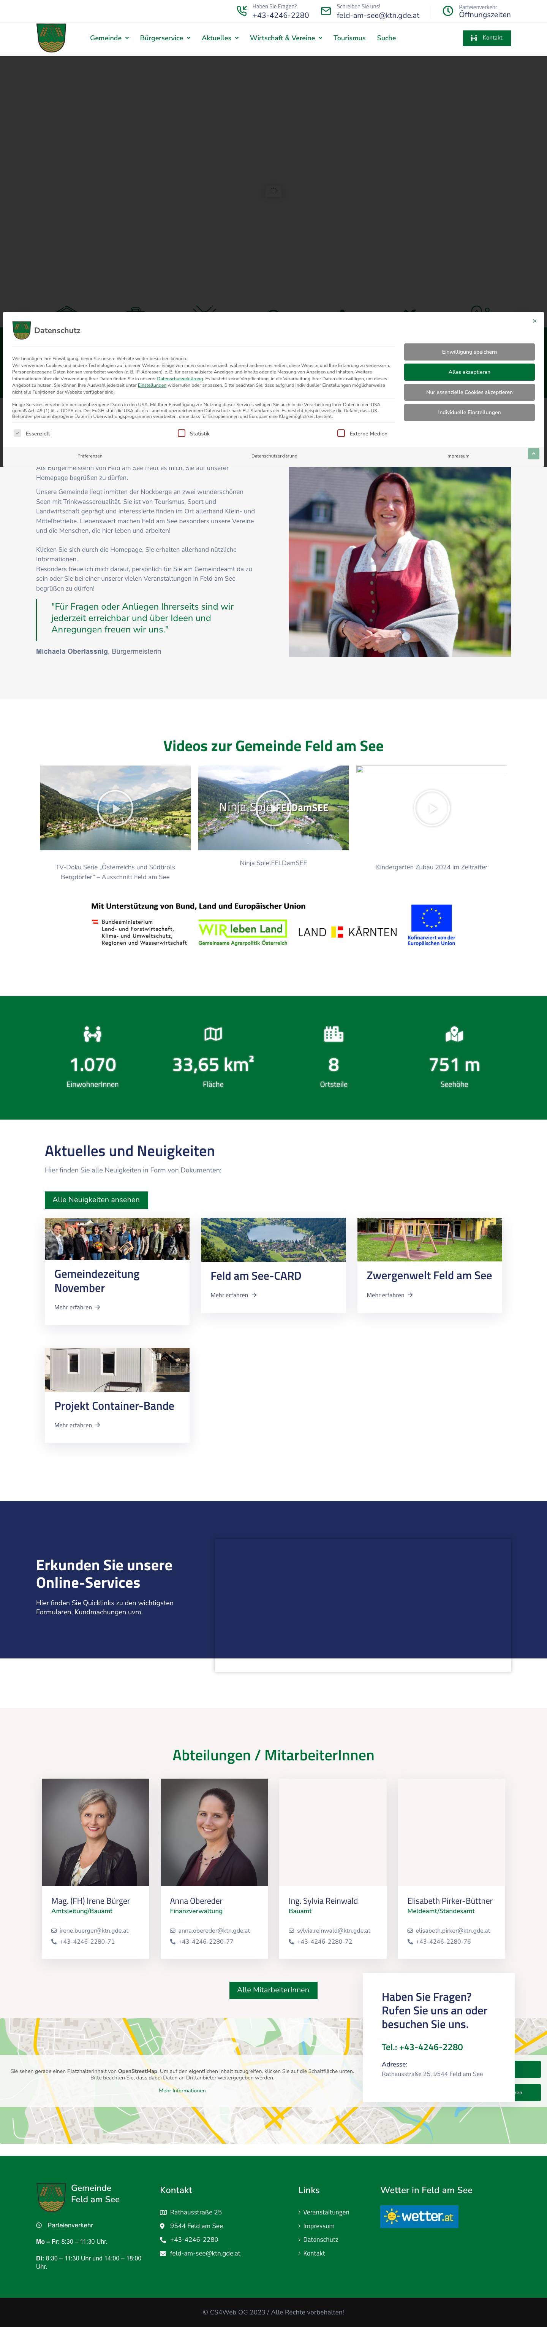Viewport: 547px width, 2327px height.
Task: Click the map icon above 33,65 km²
Action: click(213, 1034)
